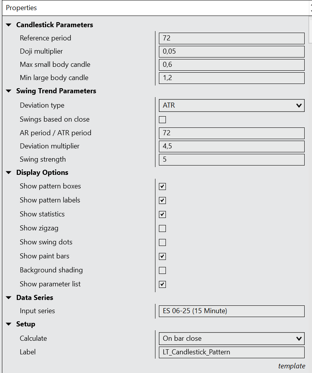Click the Label text field

(231, 352)
